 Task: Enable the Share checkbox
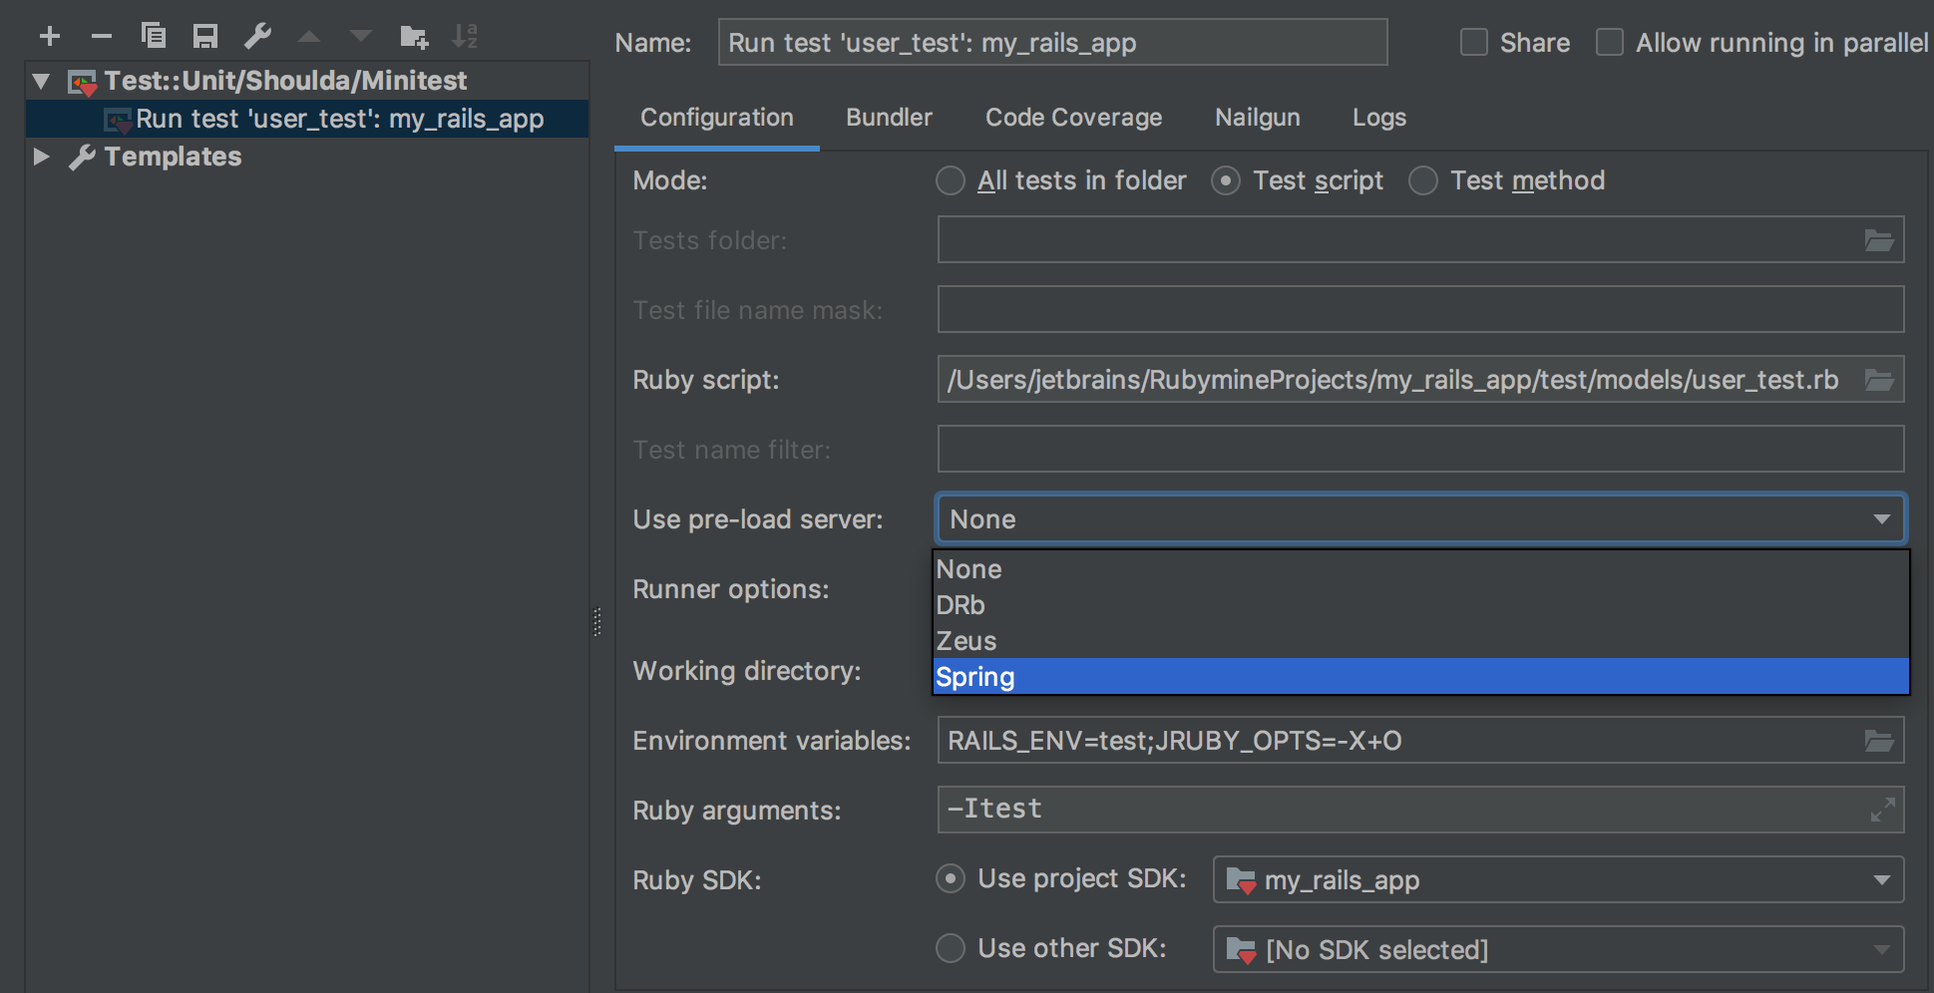(x=1474, y=43)
